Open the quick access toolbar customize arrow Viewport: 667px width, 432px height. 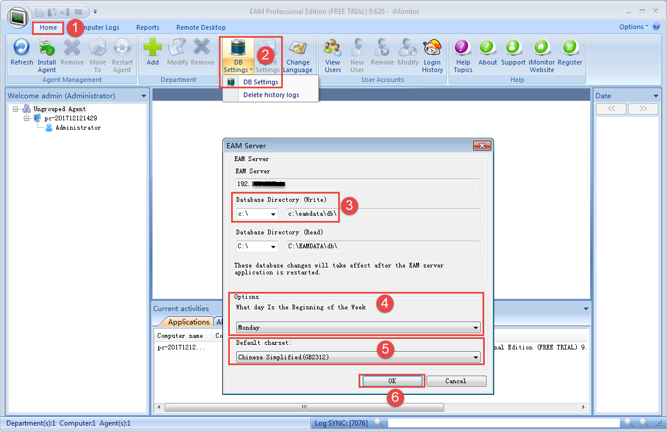click(95, 12)
